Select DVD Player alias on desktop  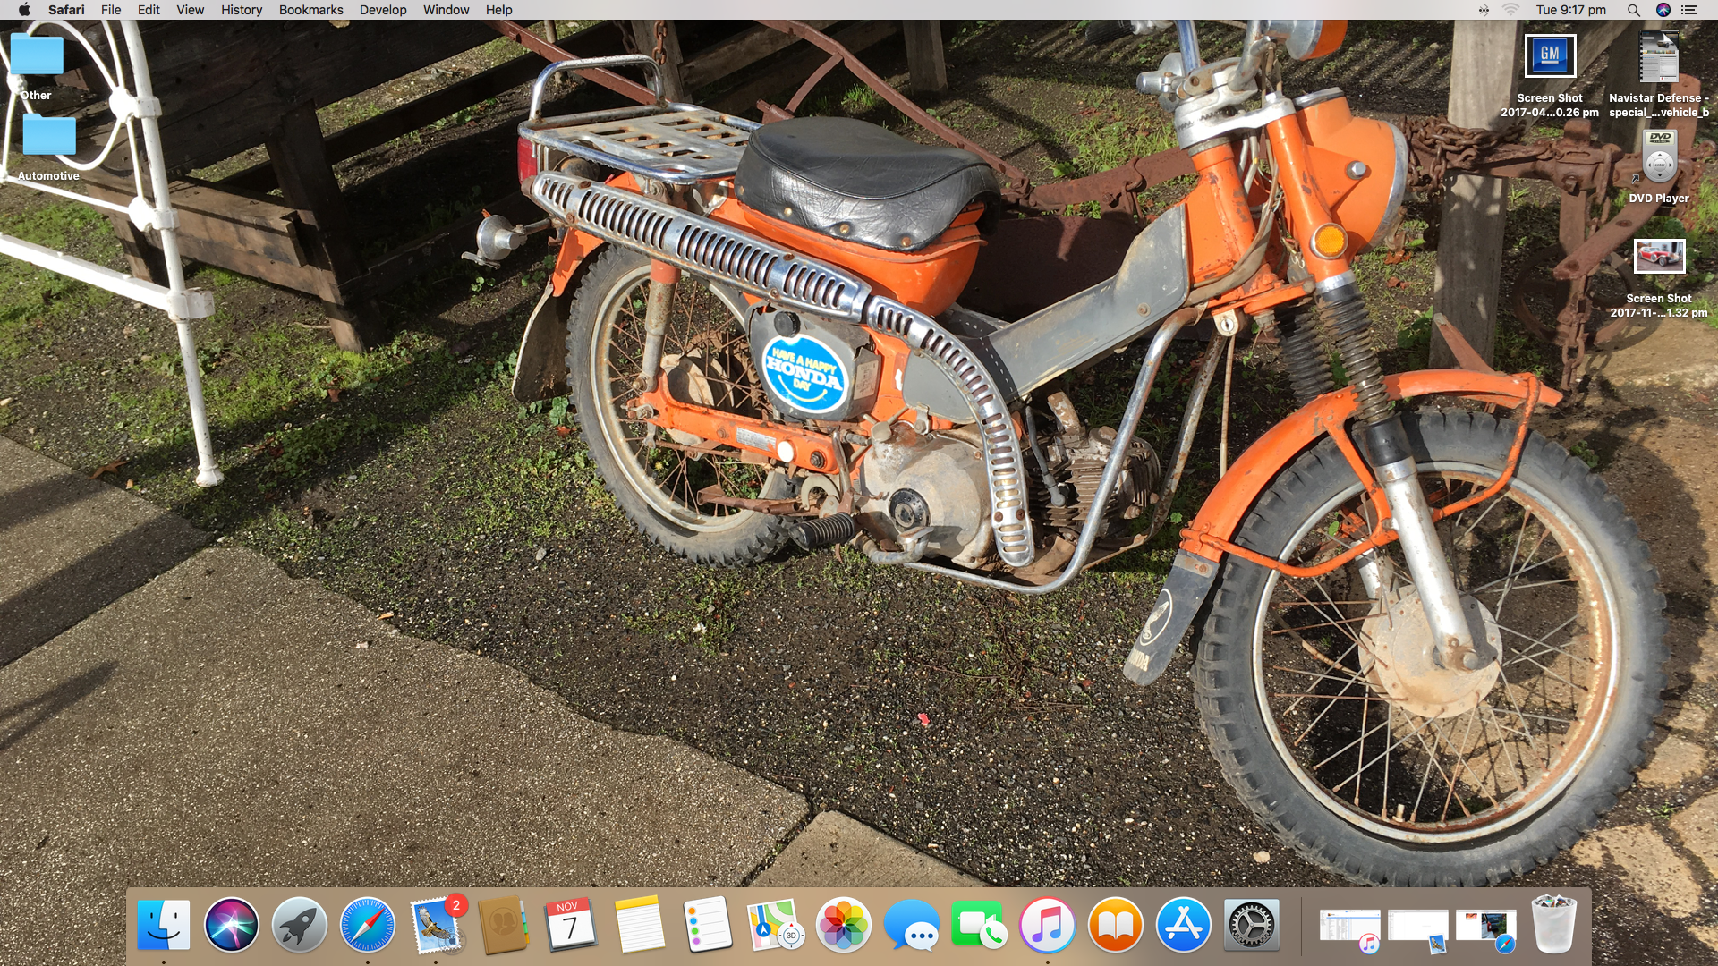(1659, 167)
